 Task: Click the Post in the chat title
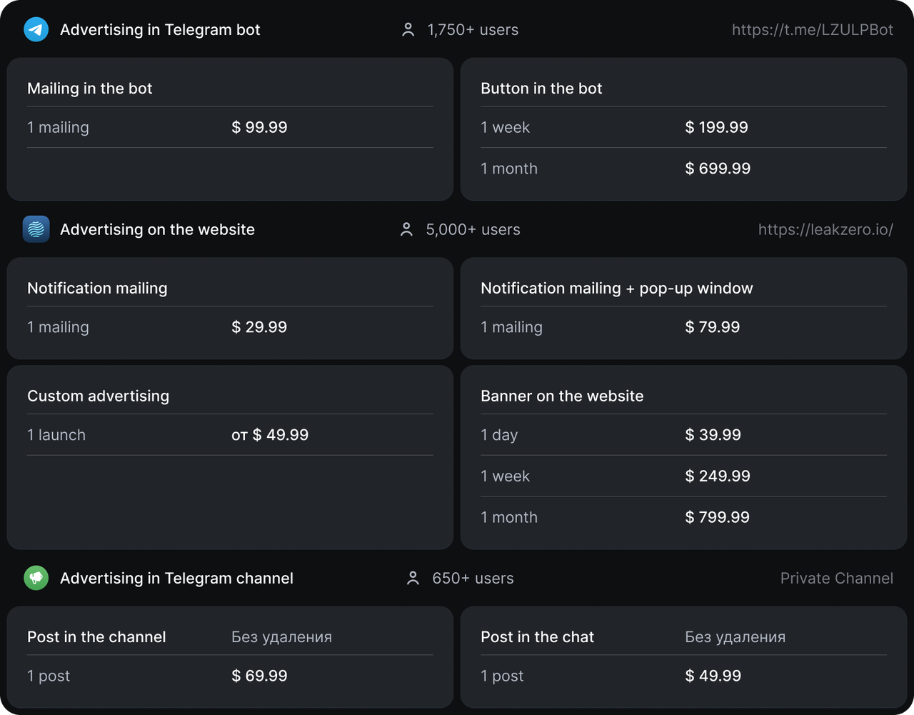pyautogui.click(x=537, y=637)
